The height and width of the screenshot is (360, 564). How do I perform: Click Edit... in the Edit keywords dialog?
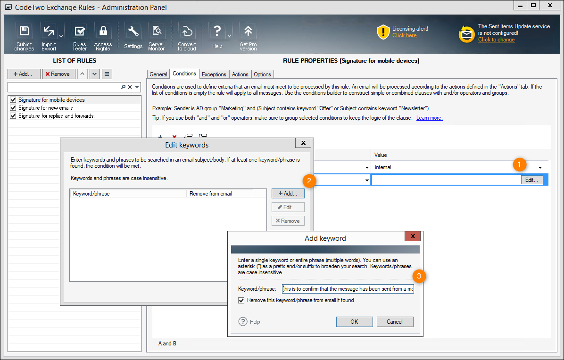[x=288, y=207]
